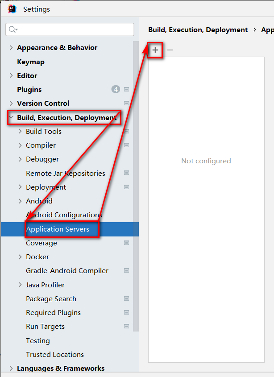
Task: Click the Plugins update count badge
Action: coord(116,90)
